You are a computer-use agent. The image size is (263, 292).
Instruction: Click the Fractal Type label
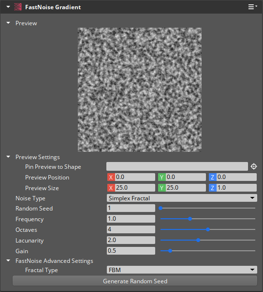click(42, 270)
